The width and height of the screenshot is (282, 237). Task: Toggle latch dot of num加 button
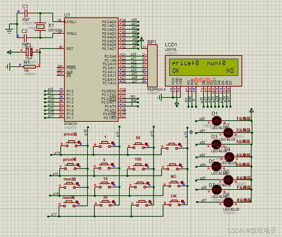77,184
